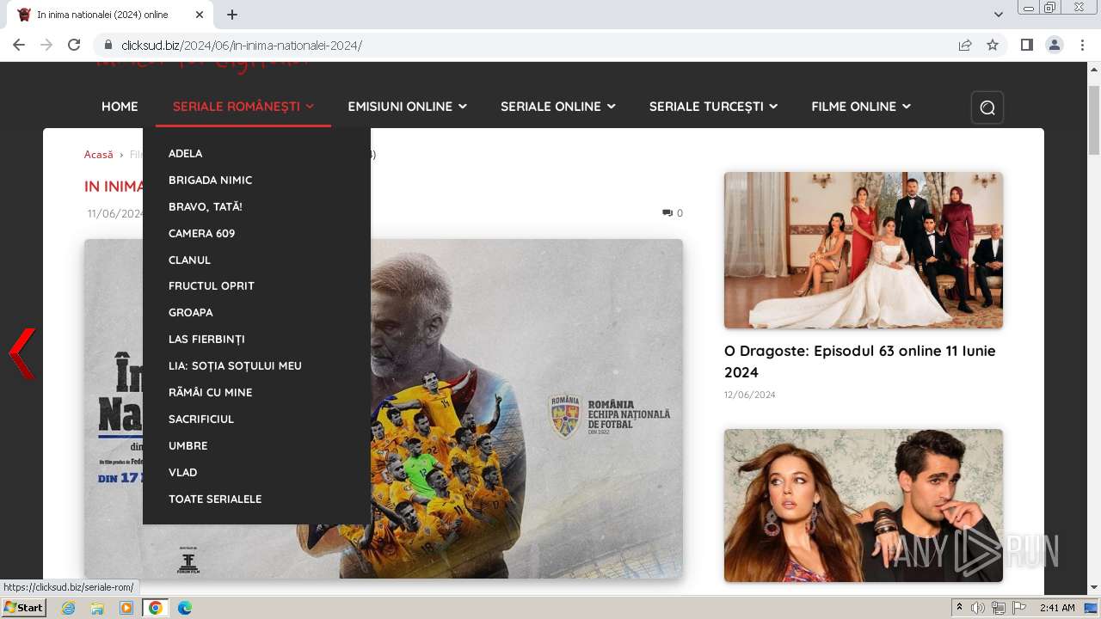
Task: Open O Dragoste Episodul 63 article link
Action: tap(860, 362)
